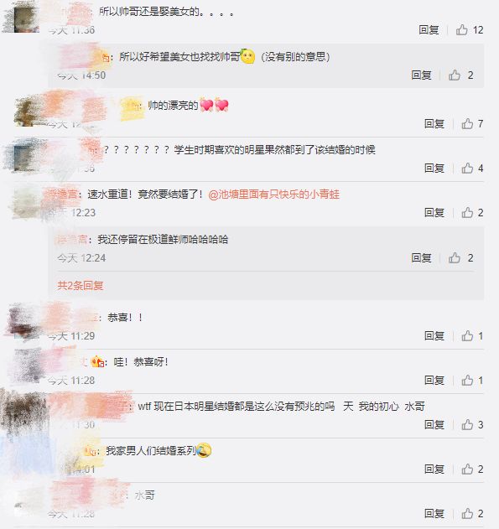Like the 所以好希望美女 reply
This screenshot has height=529, width=499.
(455, 75)
